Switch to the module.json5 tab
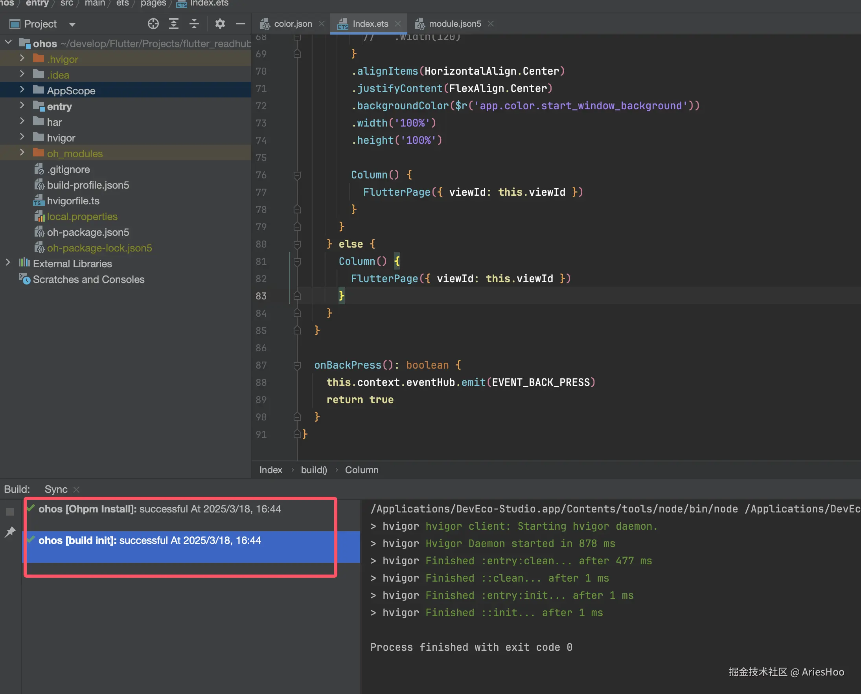Screen dimensions: 861x694 (454, 24)
